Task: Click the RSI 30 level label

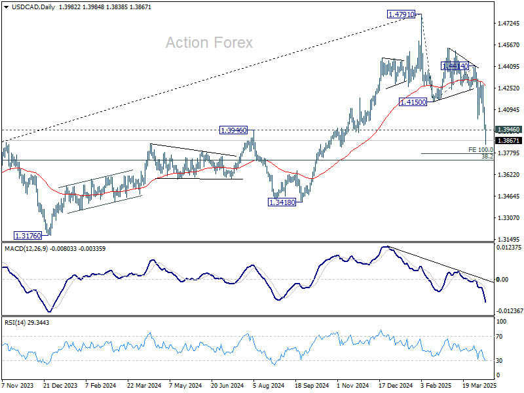Action: click(x=499, y=361)
